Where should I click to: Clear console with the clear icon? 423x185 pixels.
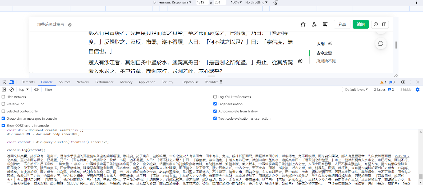coord(12,89)
